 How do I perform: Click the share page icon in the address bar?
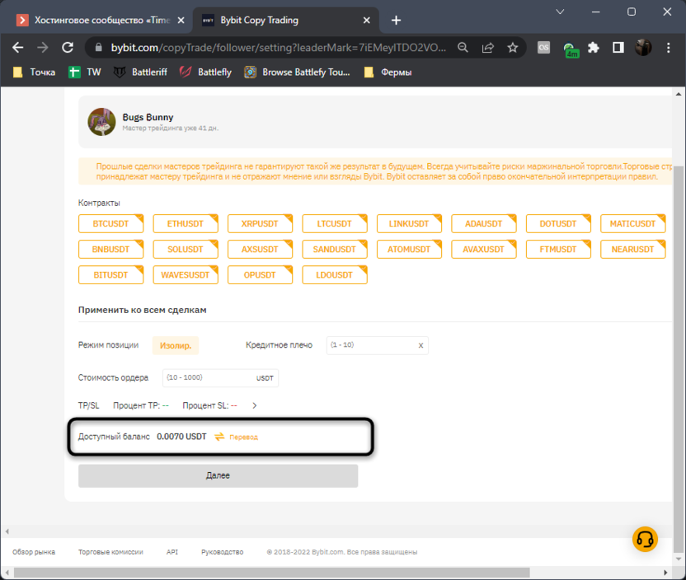488,48
